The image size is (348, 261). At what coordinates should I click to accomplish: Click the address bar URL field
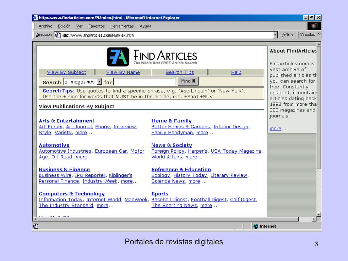click(164, 35)
